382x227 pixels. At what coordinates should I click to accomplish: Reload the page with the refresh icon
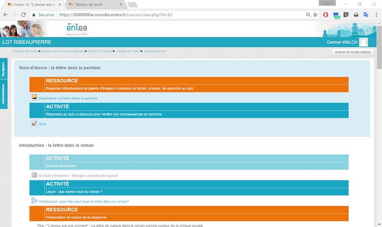[x=23, y=15]
